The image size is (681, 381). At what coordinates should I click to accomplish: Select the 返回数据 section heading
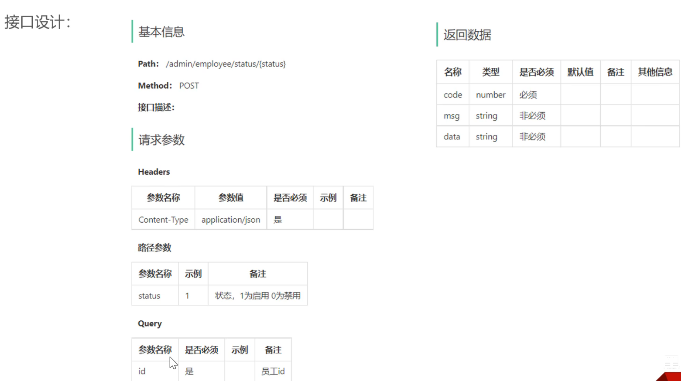(x=467, y=35)
